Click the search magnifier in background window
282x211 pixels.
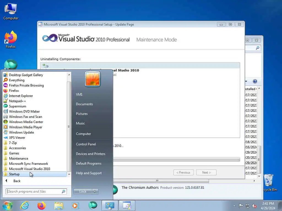(257, 48)
